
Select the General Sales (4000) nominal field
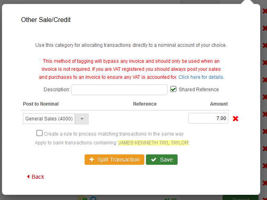[49, 119]
